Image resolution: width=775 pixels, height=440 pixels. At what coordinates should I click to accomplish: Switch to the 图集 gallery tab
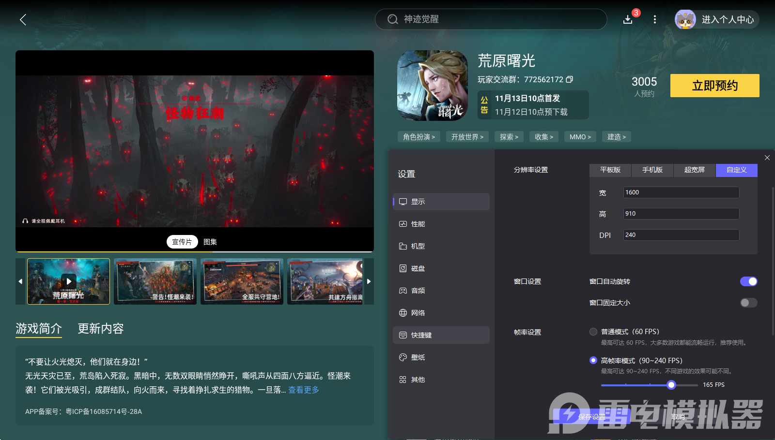(x=210, y=242)
